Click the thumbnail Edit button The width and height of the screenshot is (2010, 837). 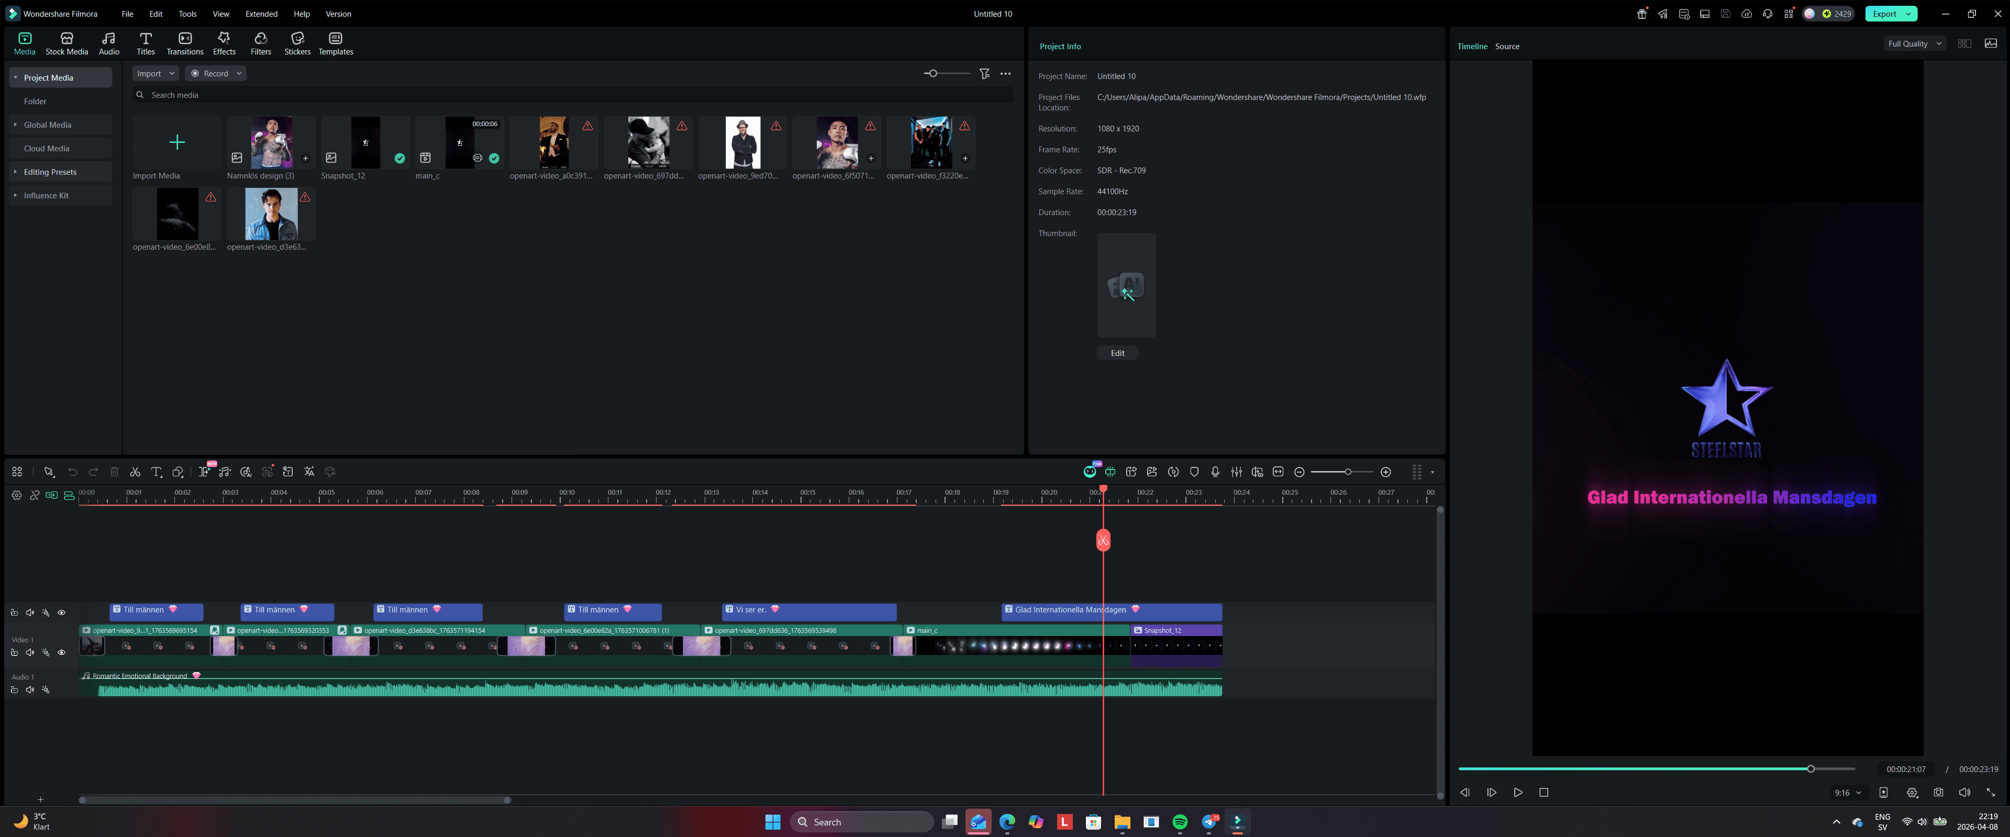pos(1117,353)
